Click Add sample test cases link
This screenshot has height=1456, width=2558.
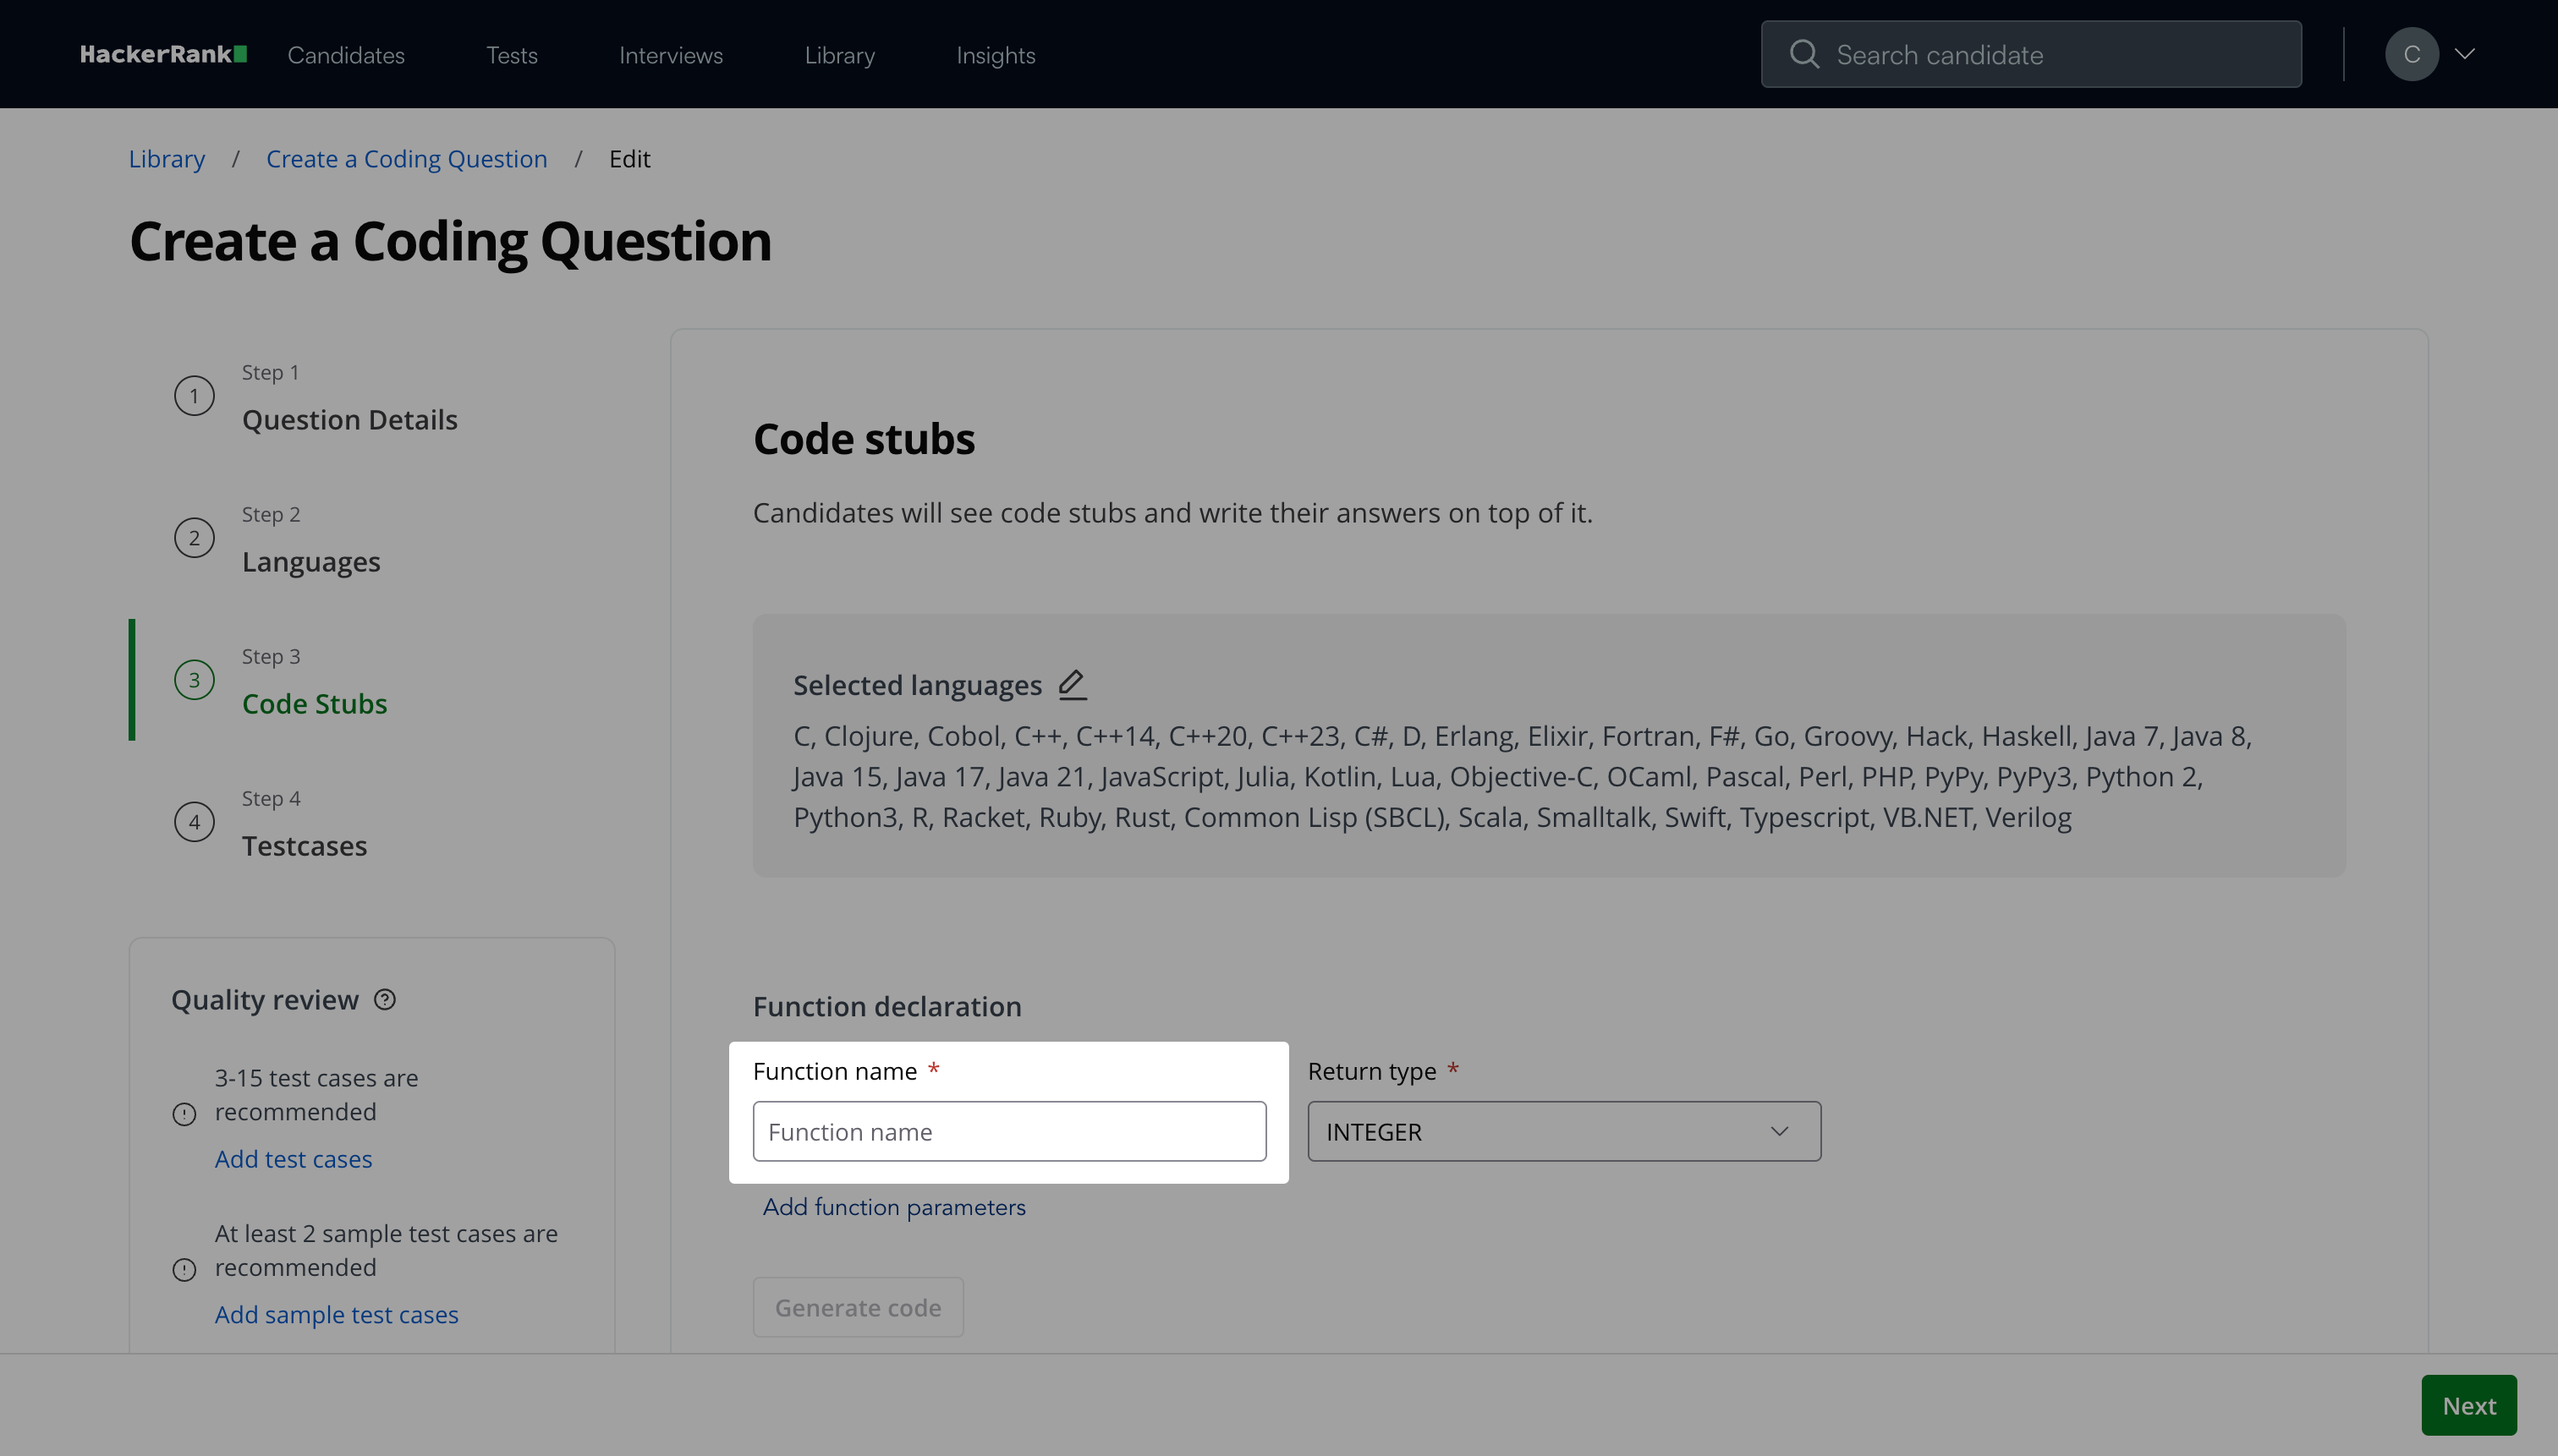tap(336, 1314)
